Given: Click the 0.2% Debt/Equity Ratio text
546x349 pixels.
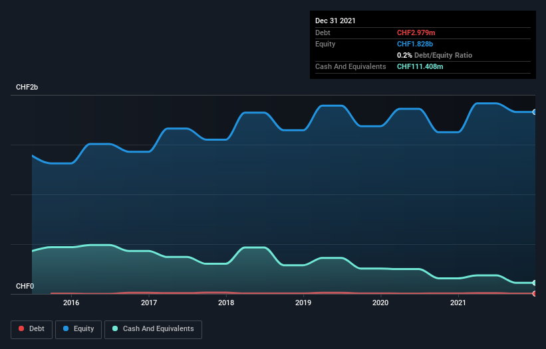Looking at the screenshot, I should point(434,55).
